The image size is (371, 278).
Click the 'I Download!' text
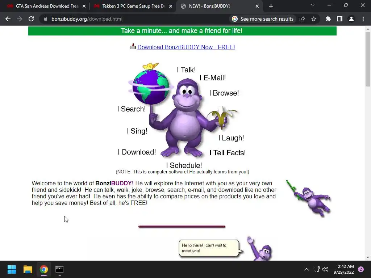(137, 152)
